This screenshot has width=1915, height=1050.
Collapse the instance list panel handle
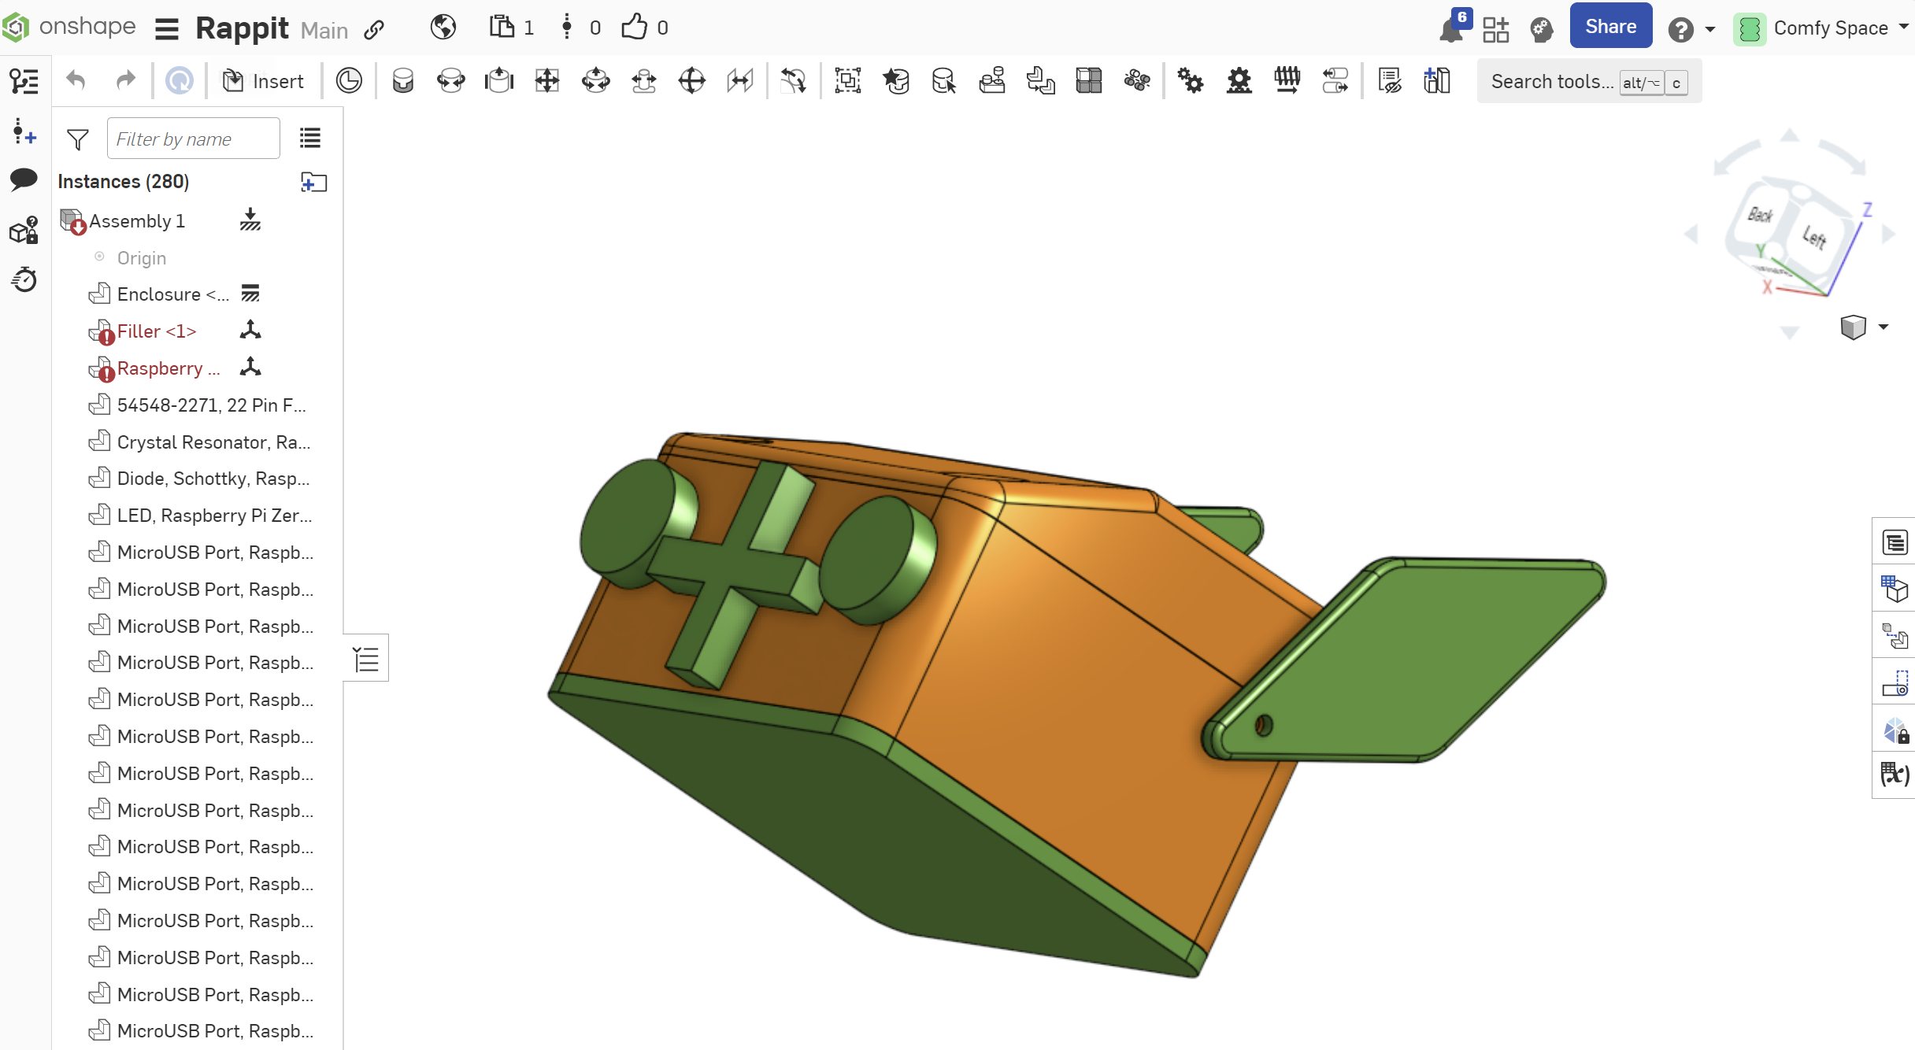(x=366, y=658)
